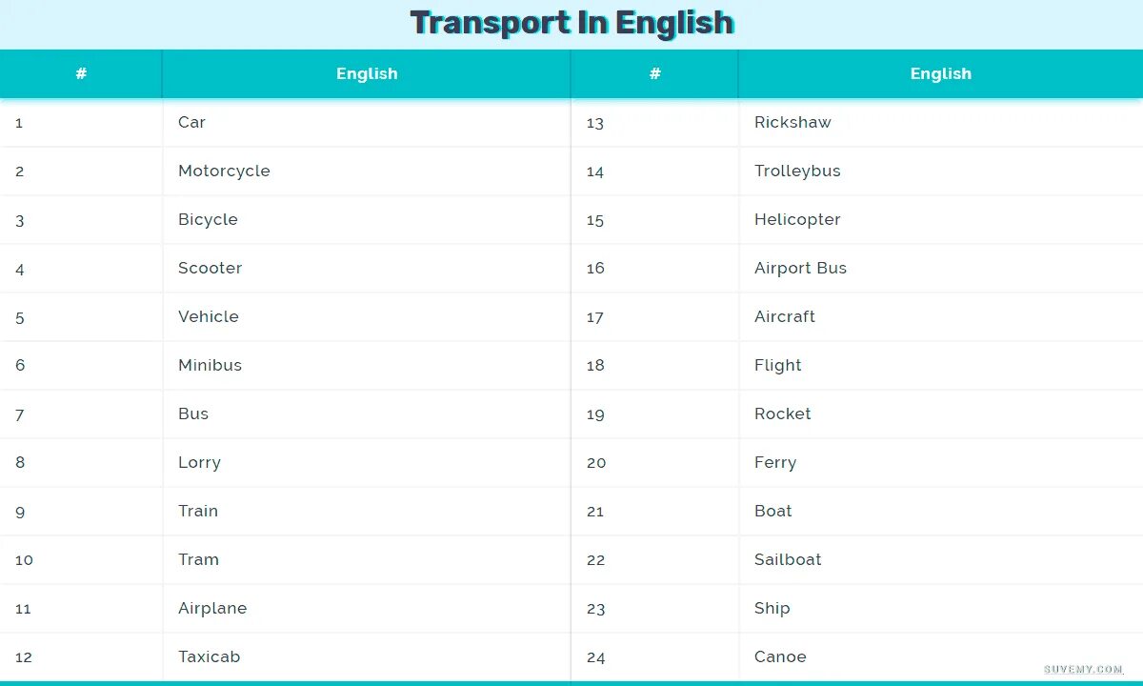The height and width of the screenshot is (686, 1143).
Task: Select the 'Rickshaw' cell
Action: 792,122
